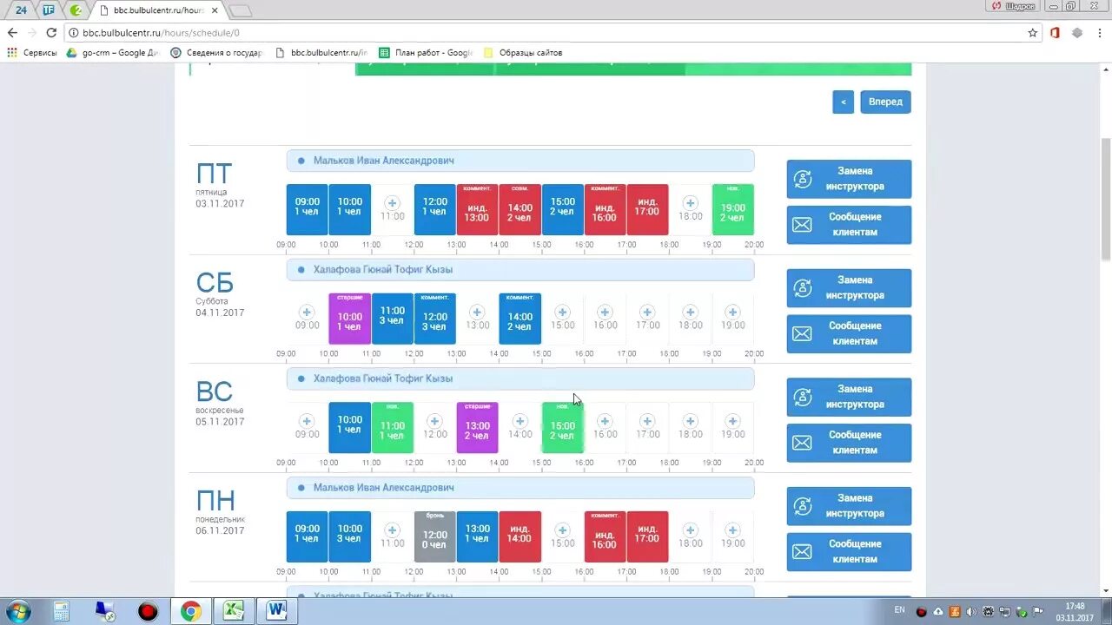Select Monday instructor Мальков Иван Александрович

pyautogui.click(x=520, y=488)
